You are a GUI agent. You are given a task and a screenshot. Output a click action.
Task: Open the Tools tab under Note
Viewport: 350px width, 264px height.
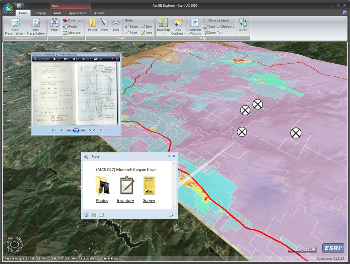click(x=57, y=13)
